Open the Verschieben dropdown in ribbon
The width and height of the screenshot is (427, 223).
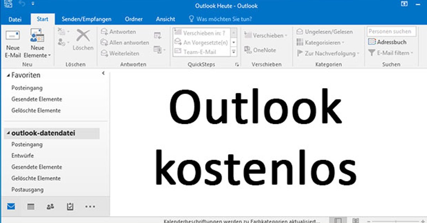266,35
